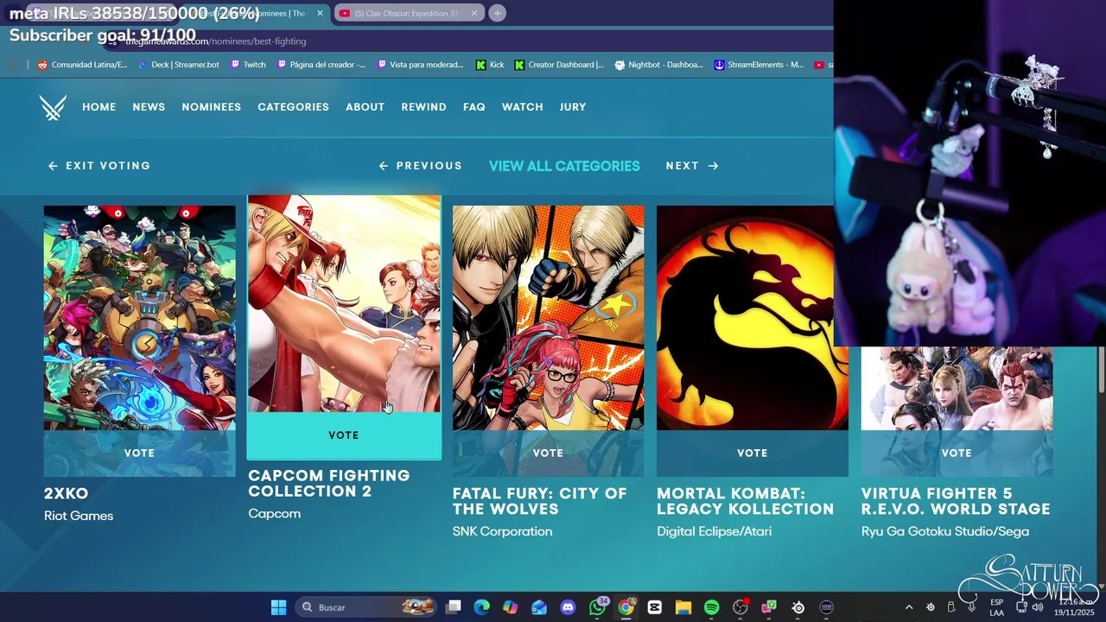Open SteelSeries GG taskbar icon
This screenshot has width=1106, height=622.
coord(798,607)
